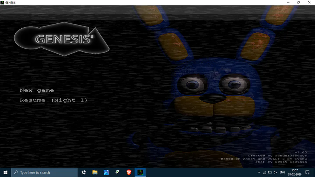Click the battery or power tray icon
This screenshot has height=177, width=315.
pyautogui.click(x=270, y=172)
